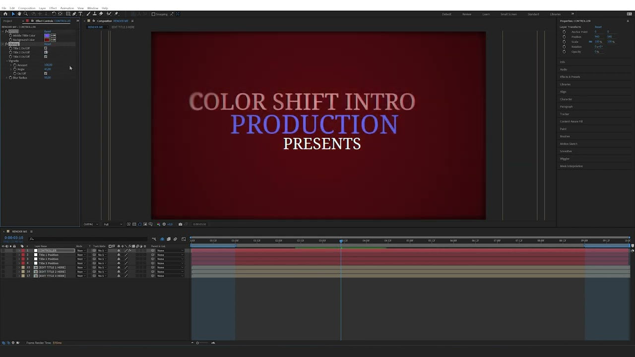Expand the Blur Radius property
Viewport: 635px width, 357px height.
point(6,77)
